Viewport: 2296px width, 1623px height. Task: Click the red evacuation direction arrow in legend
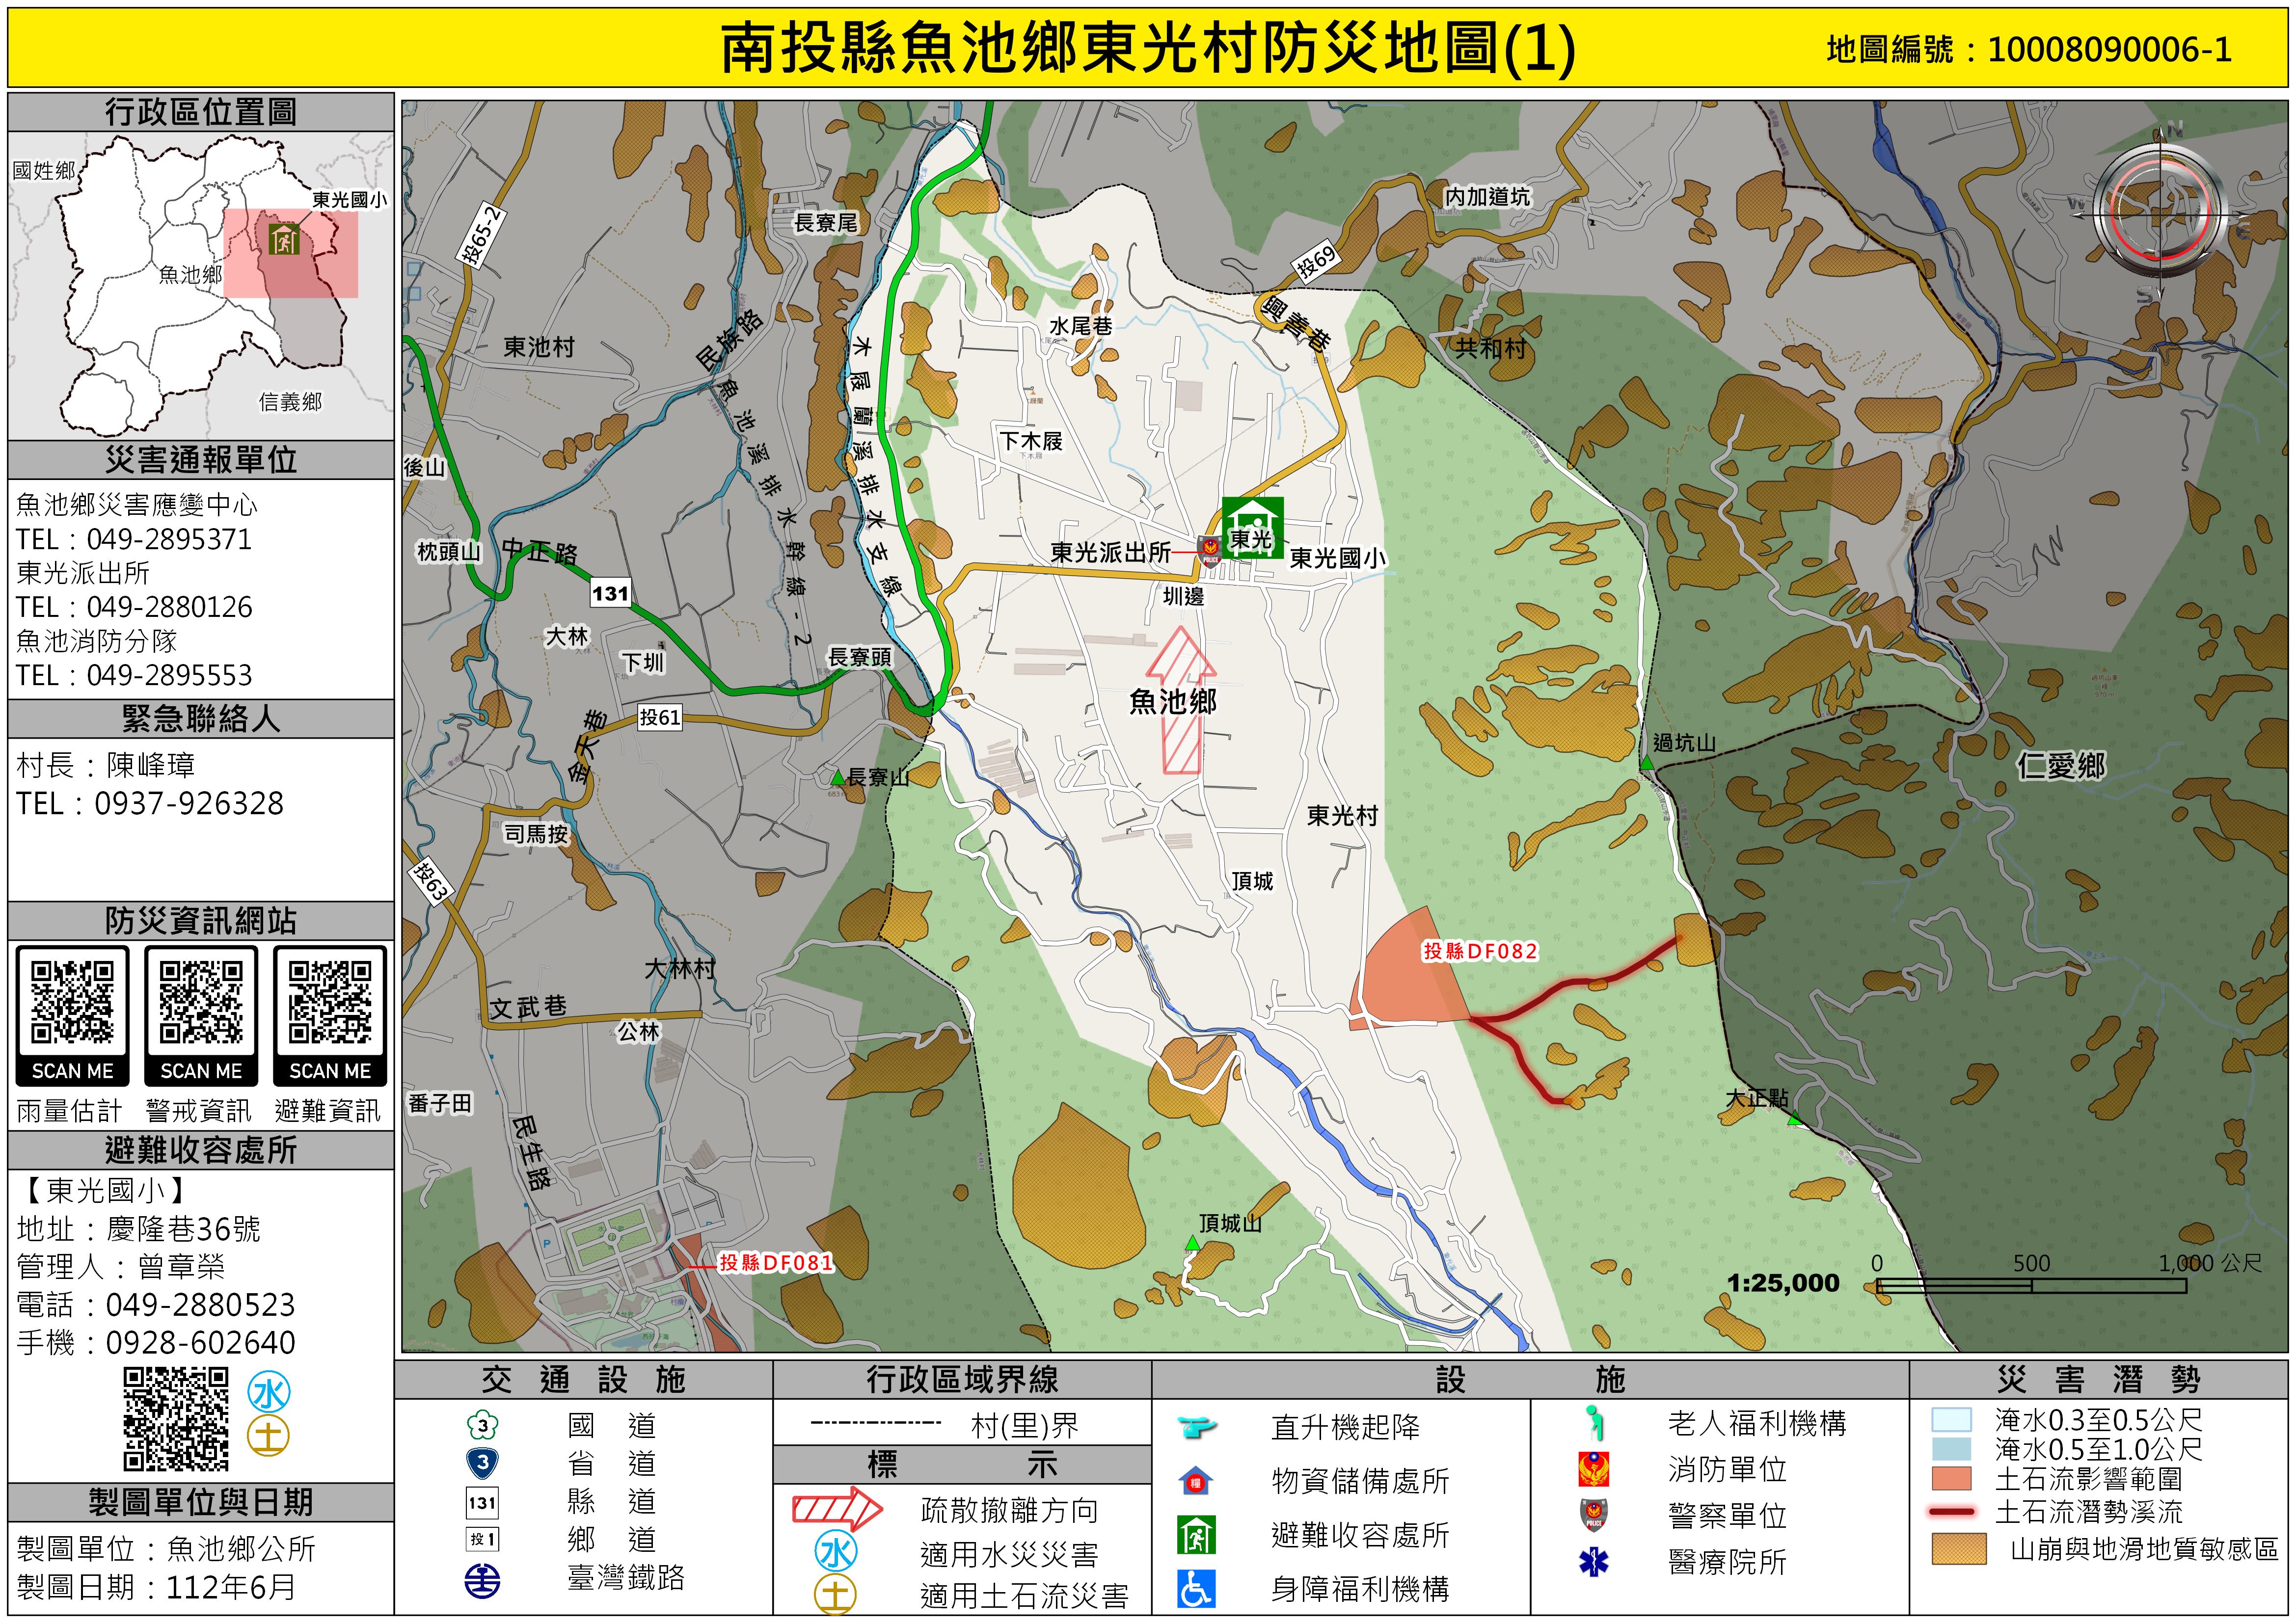pyautogui.click(x=837, y=1509)
